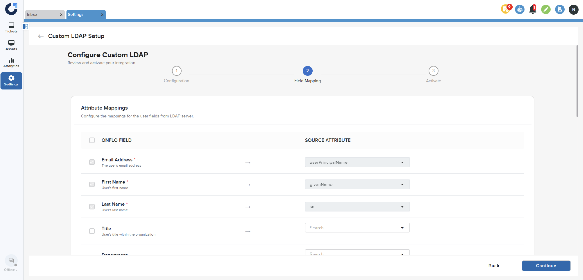Click the green pencil edit icon
Viewport: 583px width, 280px height.
pos(546,10)
